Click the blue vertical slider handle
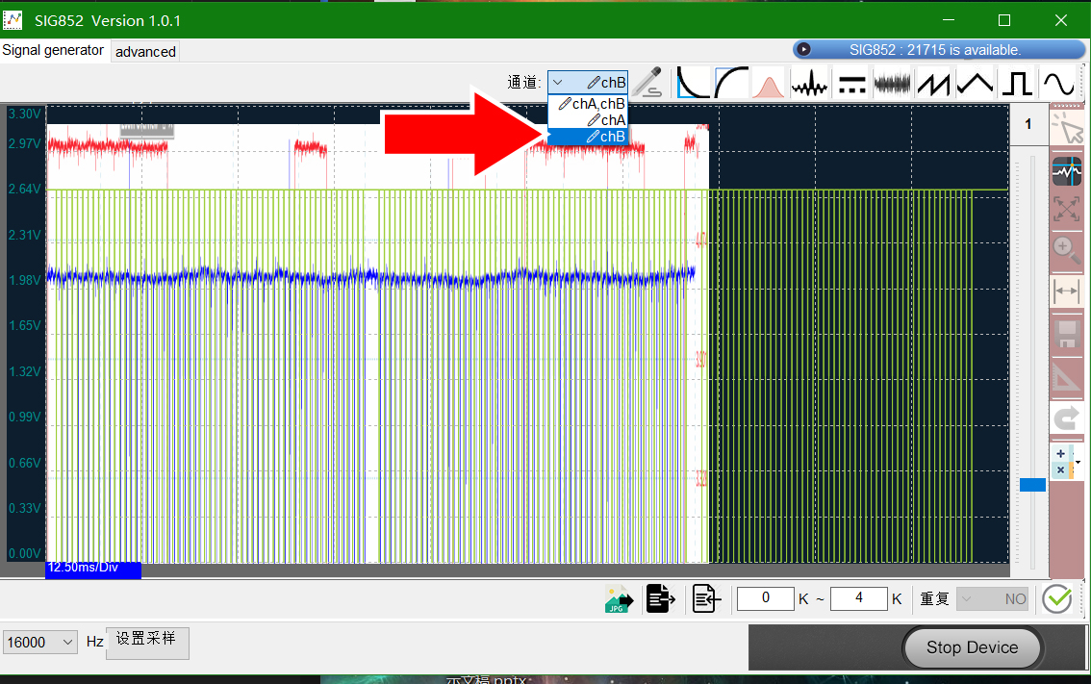Viewport: 1091px width, 684px height. coord(1032,485)
